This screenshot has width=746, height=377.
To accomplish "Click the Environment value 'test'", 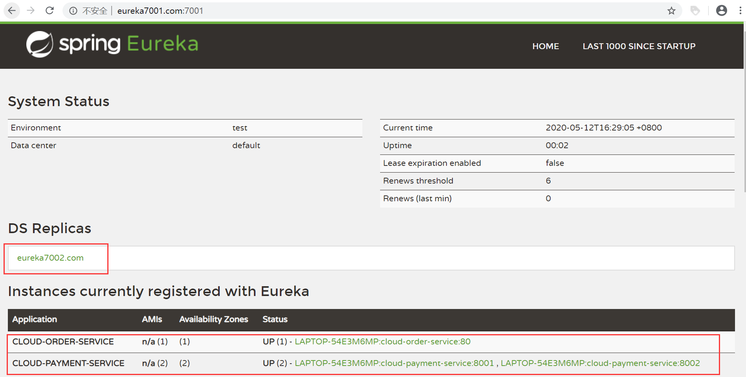I will click(x=240, y=128).
